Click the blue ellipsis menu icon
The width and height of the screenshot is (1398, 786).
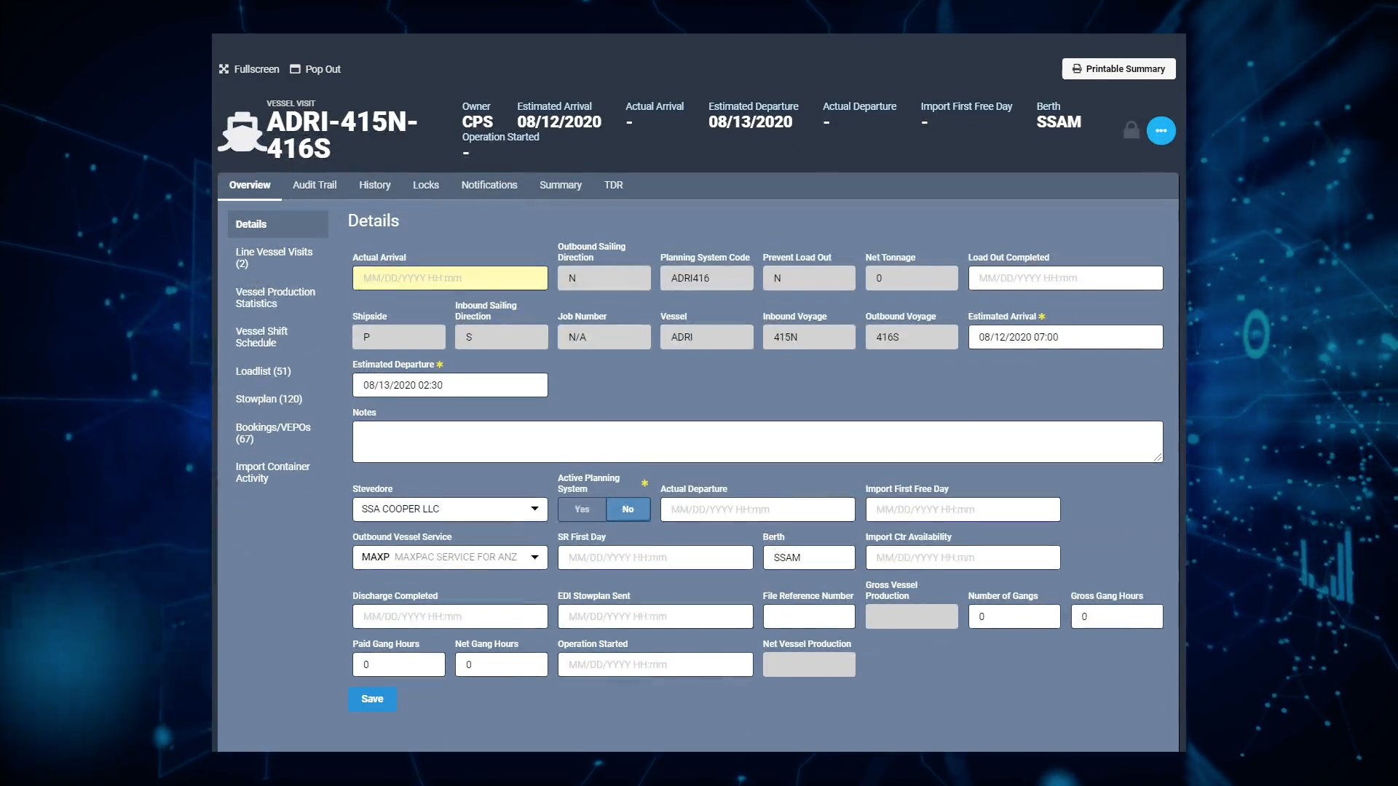tap(1161, 130)
